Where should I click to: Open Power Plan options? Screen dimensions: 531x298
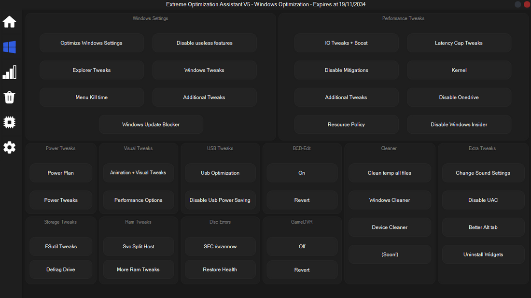(61, 172)
